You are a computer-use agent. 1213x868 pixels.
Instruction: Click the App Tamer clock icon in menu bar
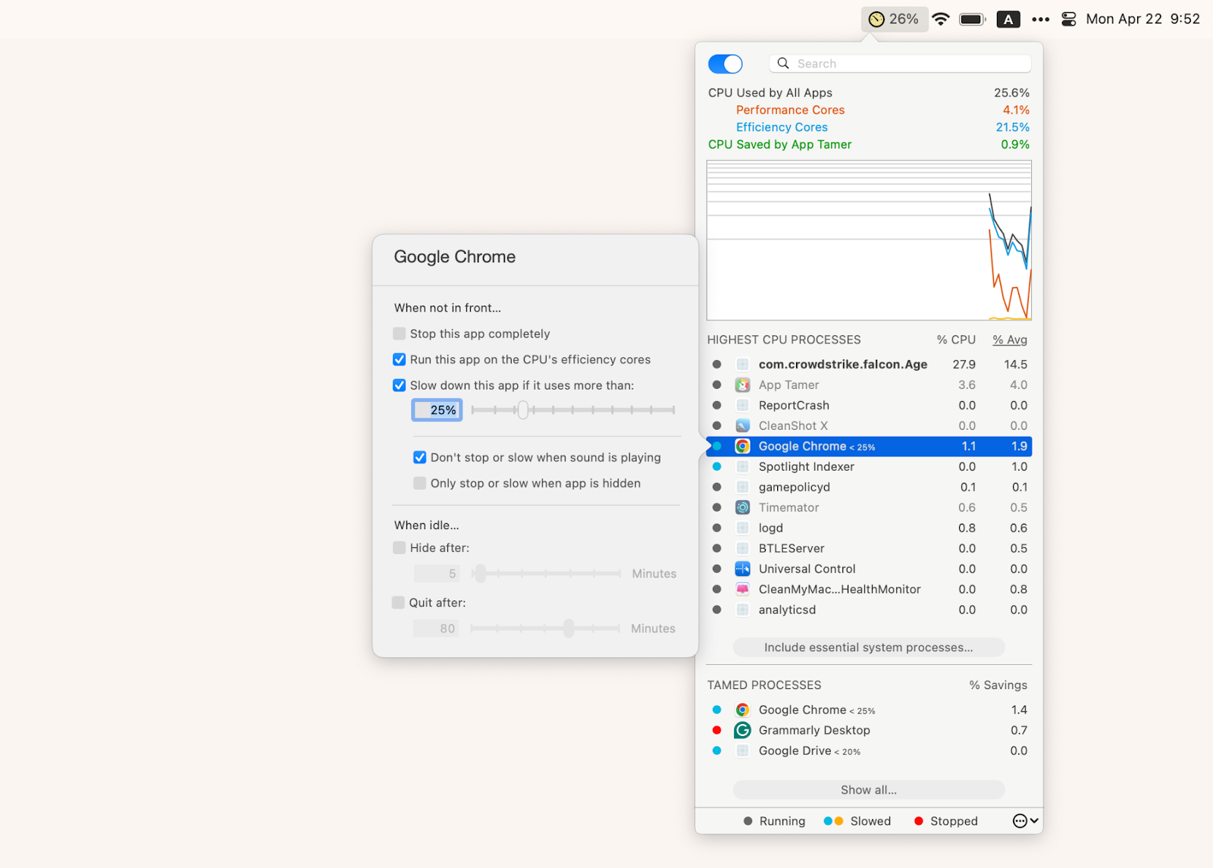coord(876,18)
